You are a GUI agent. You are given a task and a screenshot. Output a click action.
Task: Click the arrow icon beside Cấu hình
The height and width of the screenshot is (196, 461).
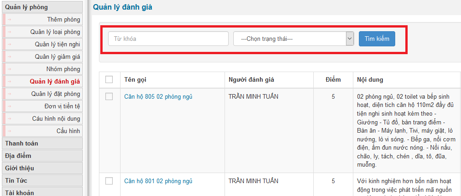tap(9, 131)
